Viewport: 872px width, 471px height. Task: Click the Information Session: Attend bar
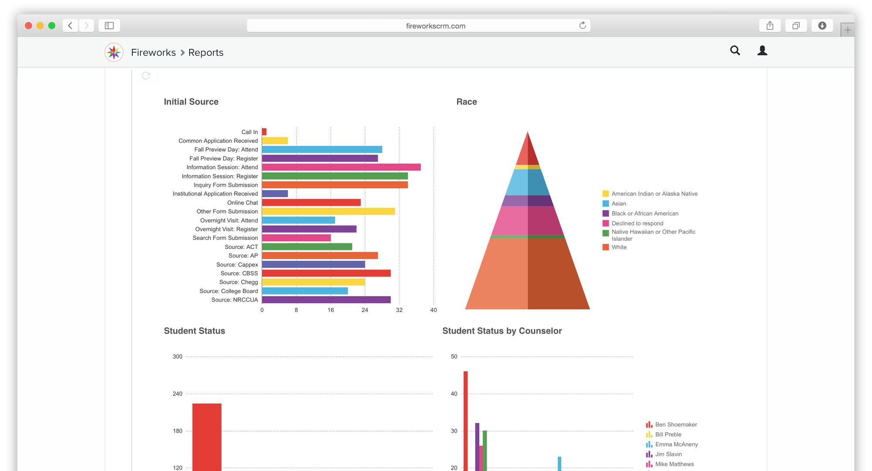(341, 167)
